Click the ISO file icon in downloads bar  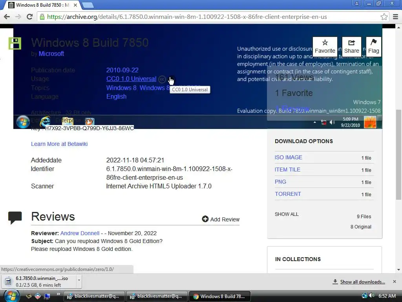8,282
